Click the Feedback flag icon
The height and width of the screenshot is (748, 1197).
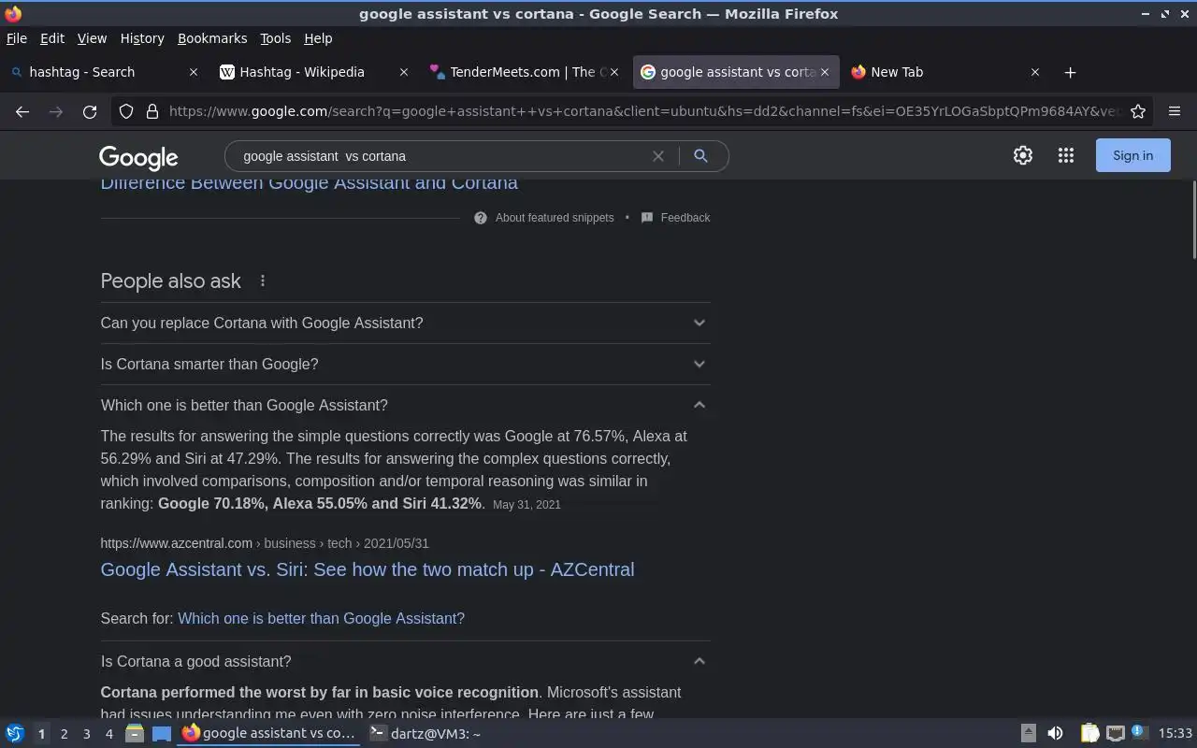click(647, 218)
